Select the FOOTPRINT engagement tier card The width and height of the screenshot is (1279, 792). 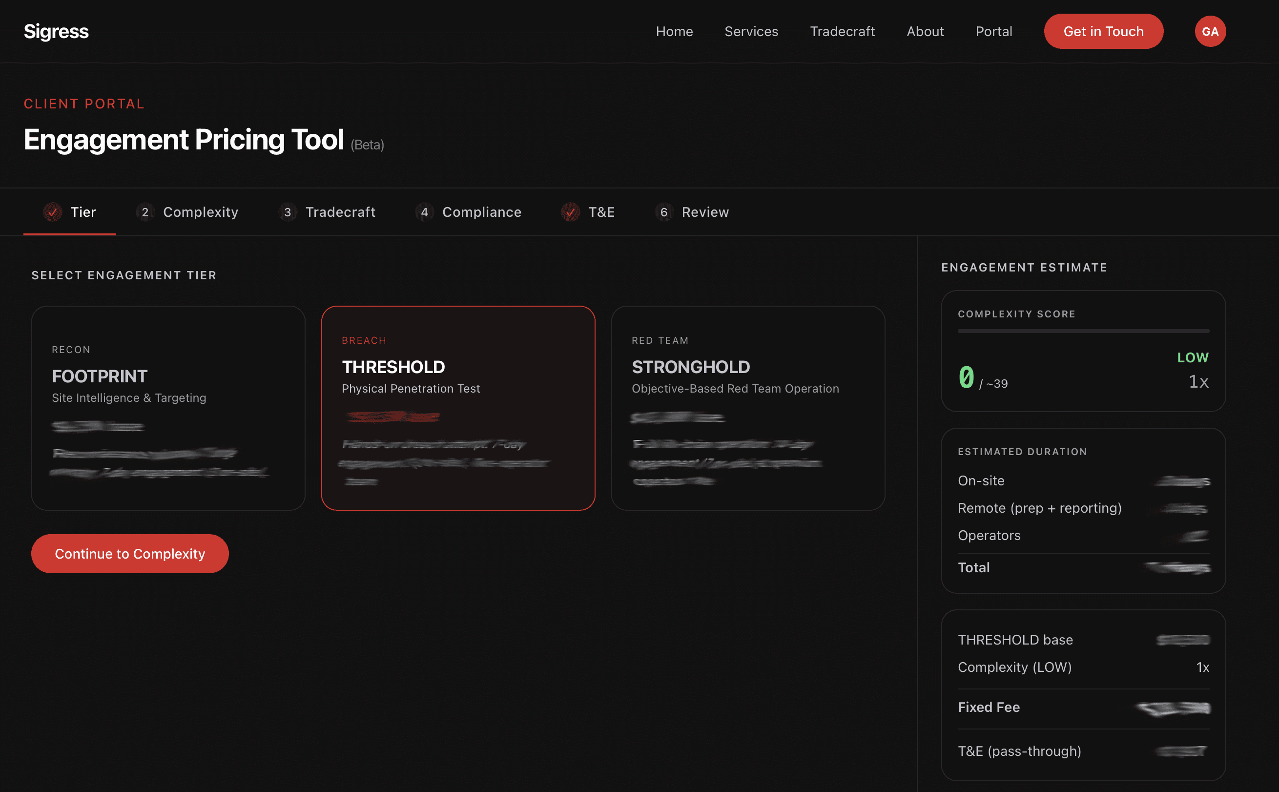click(x=168, y=408)
